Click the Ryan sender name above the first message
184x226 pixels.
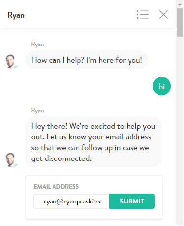(38, 45)
